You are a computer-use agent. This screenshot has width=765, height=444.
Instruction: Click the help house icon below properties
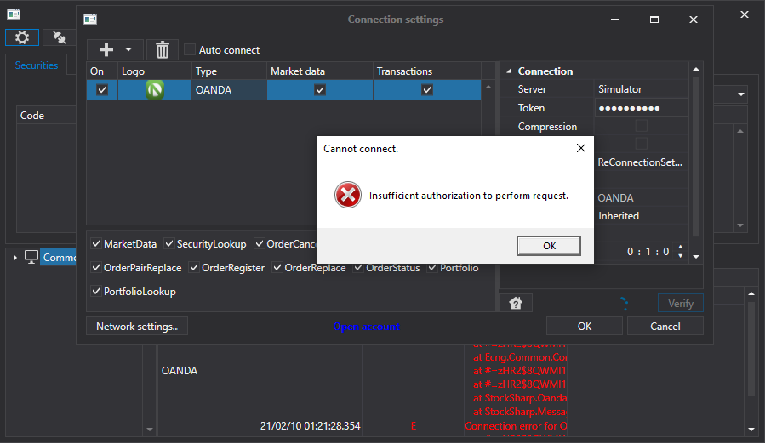(515, 303)
